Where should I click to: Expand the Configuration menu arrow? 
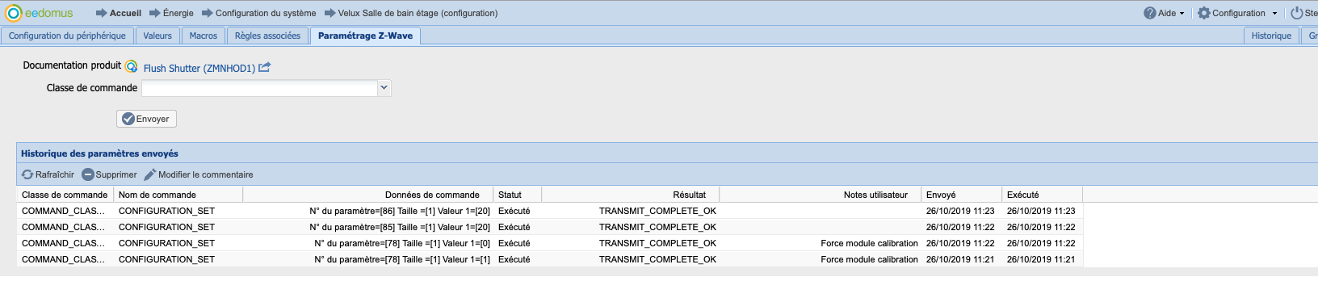1275,14
